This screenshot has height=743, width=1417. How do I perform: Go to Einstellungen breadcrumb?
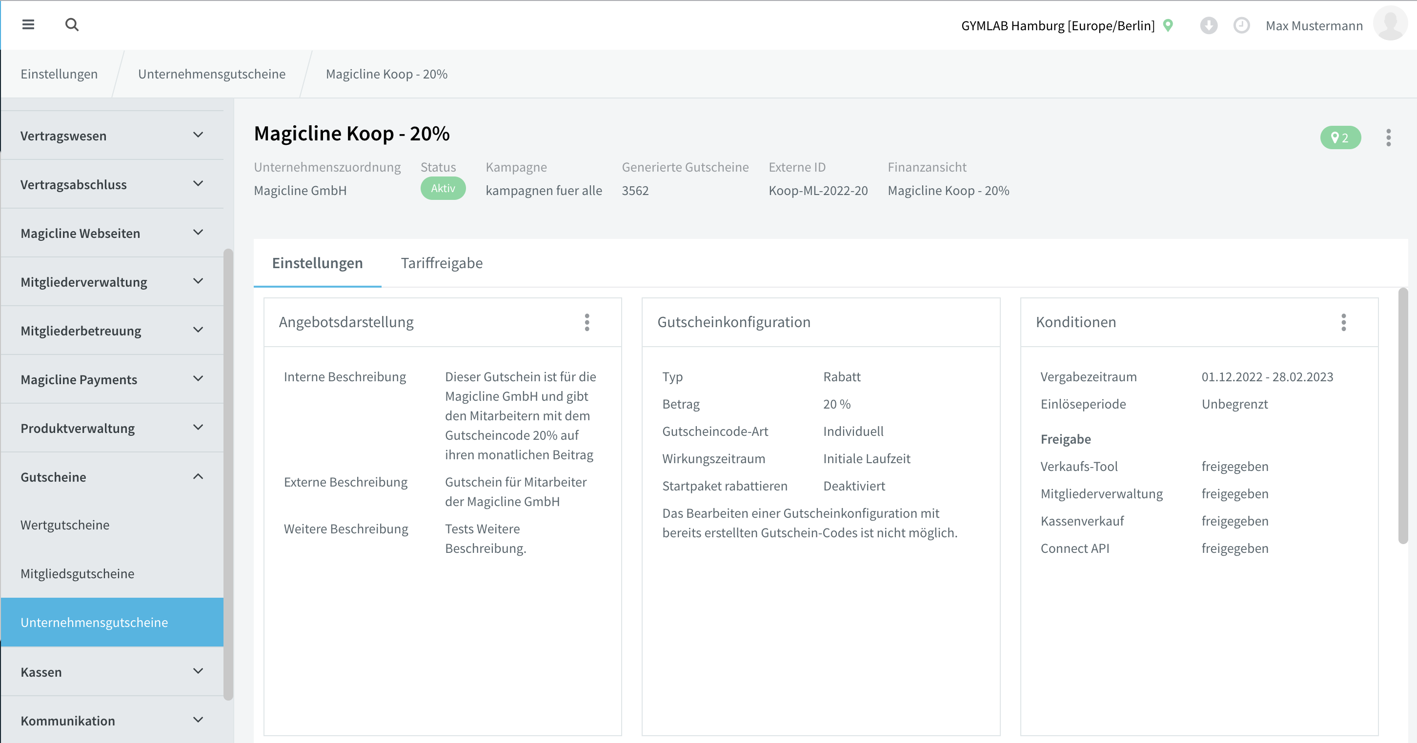59,74
